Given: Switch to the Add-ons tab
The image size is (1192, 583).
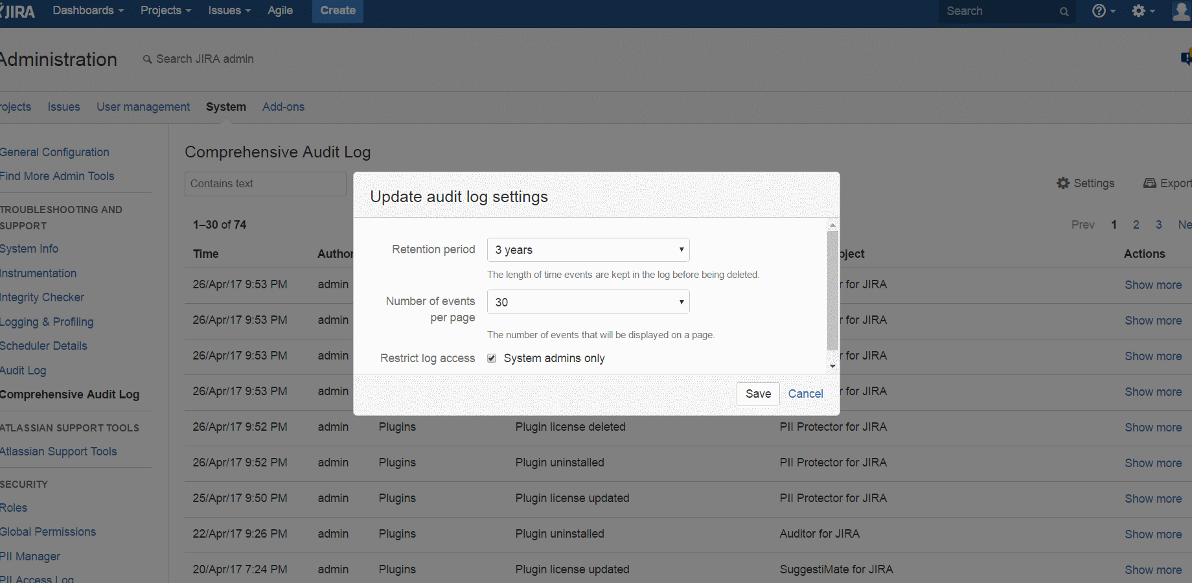Looking at the screenshot, I should (283, 107).
